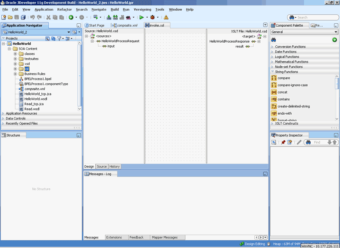Open the General palette page dropdown
Image resolution: width=340 pixels, height=248 pixels.
(336, 32)
